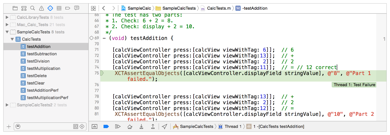Click the Step Into debug button

141,126
